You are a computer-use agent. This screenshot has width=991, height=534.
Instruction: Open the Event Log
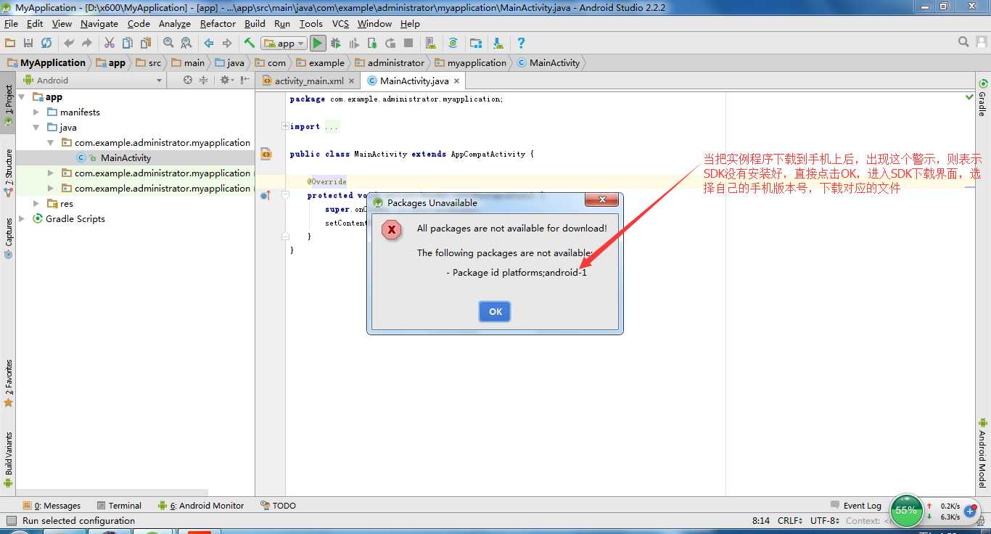point(856,506)
